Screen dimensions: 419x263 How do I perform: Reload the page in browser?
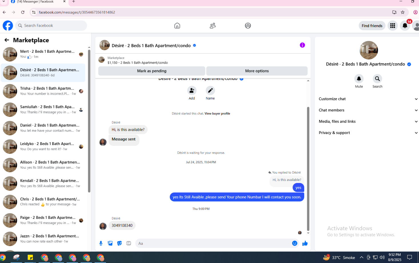23,12
